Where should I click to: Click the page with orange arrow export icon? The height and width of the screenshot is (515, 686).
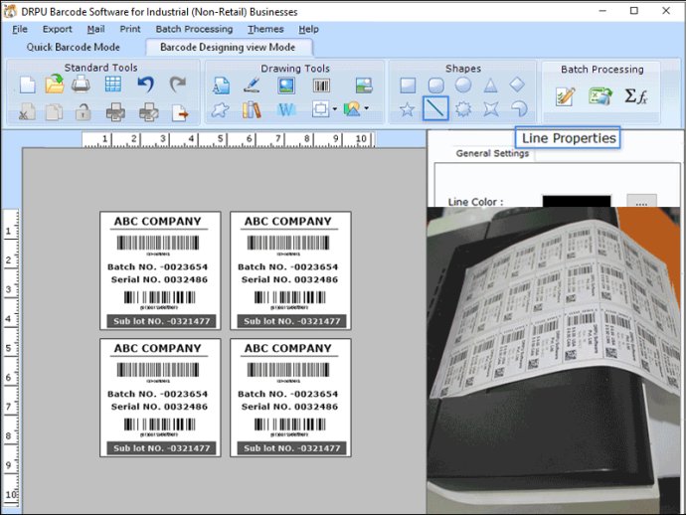180,113
